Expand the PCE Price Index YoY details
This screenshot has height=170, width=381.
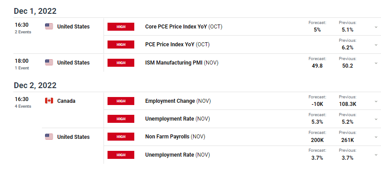(376, 45)
